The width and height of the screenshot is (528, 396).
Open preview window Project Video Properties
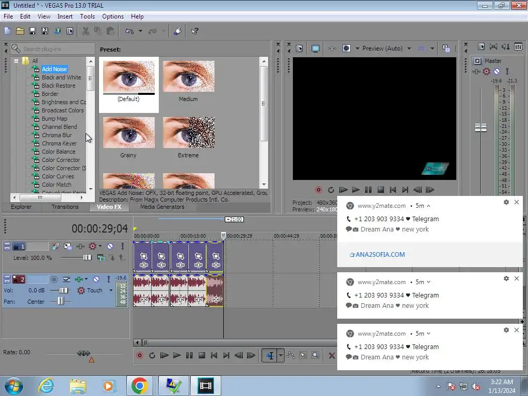300,48
